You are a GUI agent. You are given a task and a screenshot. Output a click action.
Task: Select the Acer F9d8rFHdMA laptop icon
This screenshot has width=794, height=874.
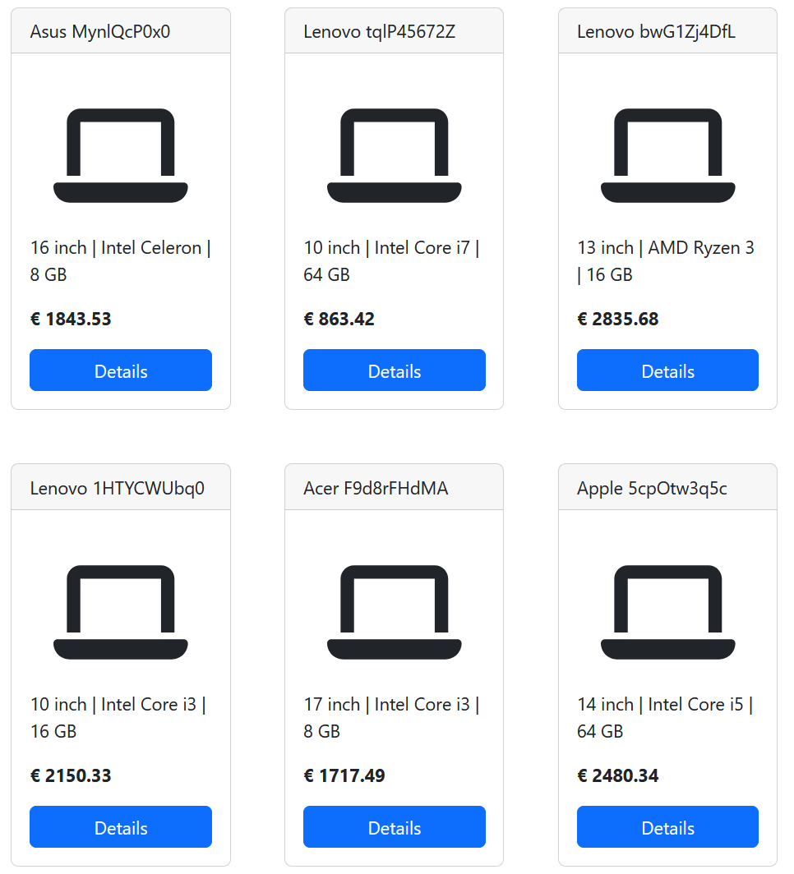pos(394,612)
